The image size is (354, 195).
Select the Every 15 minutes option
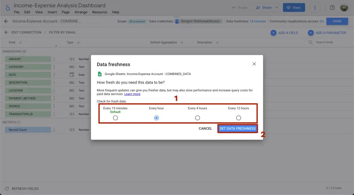click(115, 118)
